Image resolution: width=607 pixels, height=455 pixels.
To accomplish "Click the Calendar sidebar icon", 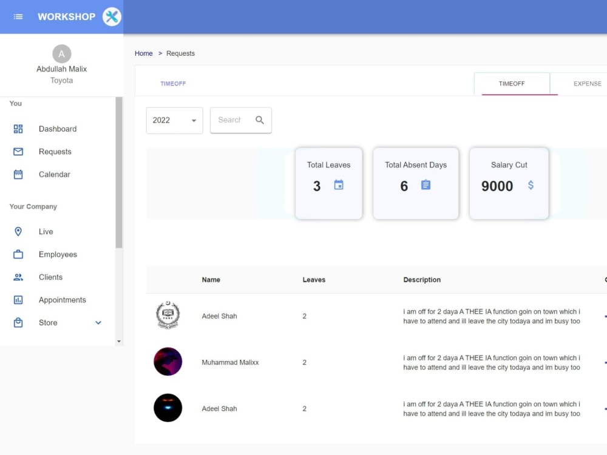I will coord(18,175).
